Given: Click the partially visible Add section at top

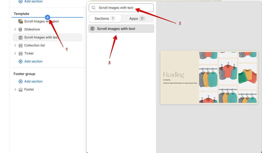Looking at the screenshot, I should [x=33, y=1].
